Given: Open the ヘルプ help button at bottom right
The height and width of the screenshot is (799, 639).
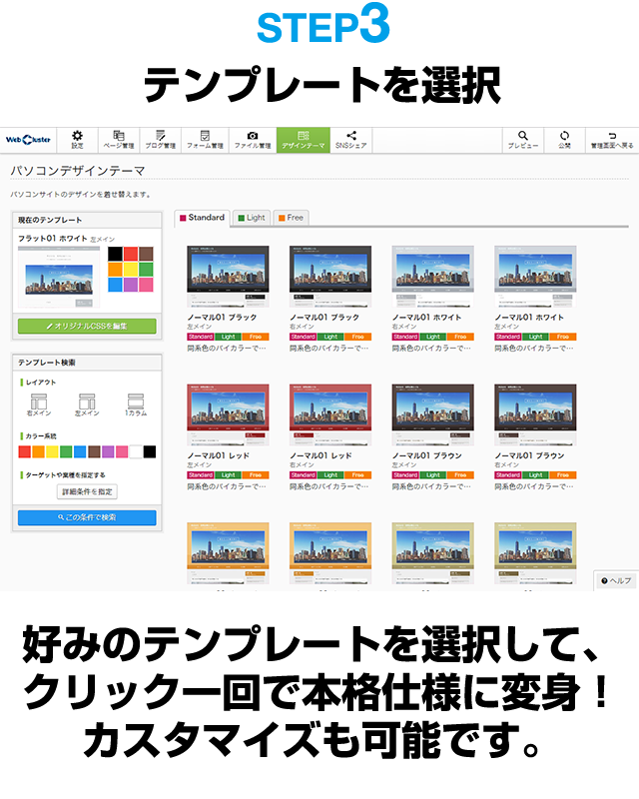Looking at the screenshot, I should (x=615, y=580).
